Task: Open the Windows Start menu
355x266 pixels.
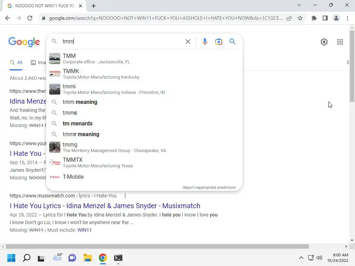Action: click(11, 258)
